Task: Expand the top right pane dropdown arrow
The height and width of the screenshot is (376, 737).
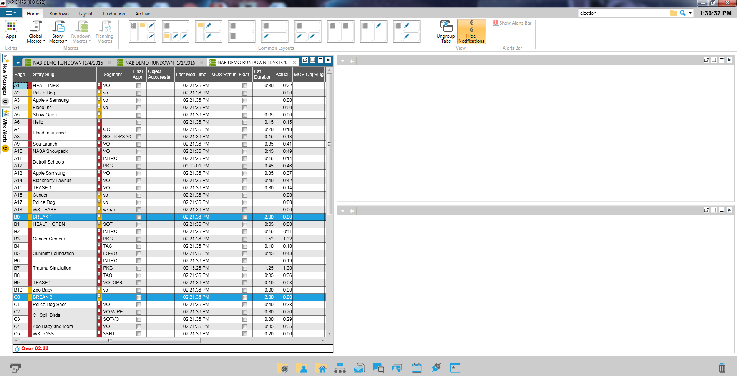Action: click(x=342, y=61)
